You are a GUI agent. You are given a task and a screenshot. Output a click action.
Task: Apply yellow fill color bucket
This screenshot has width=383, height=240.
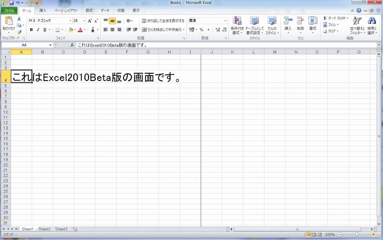tap(70, 30)
